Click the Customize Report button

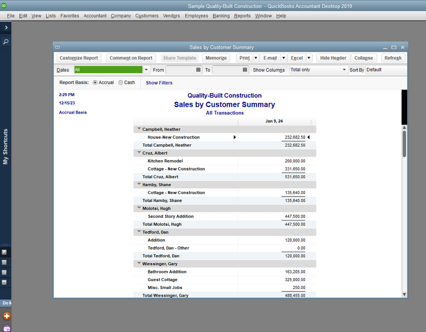coord(79,58)
